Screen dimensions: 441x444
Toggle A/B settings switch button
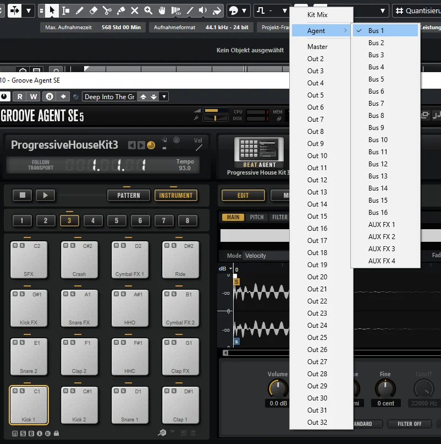[49, 96]
